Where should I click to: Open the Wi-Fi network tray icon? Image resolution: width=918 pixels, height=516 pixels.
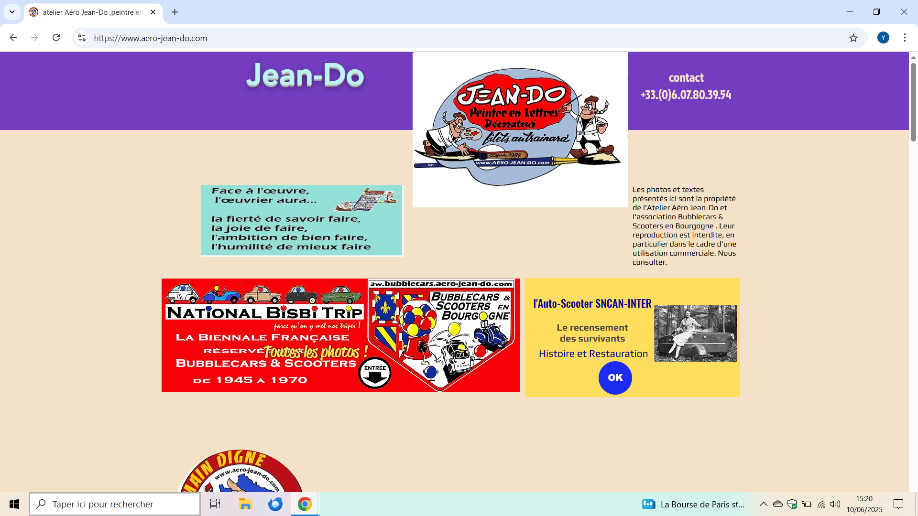[x=821, y=504]
